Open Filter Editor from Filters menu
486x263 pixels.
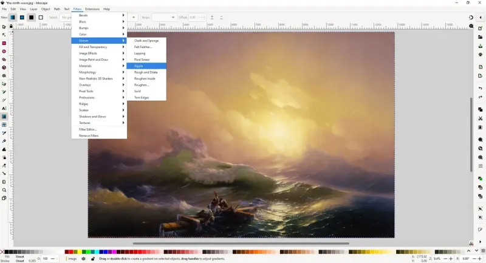(99, 129)
